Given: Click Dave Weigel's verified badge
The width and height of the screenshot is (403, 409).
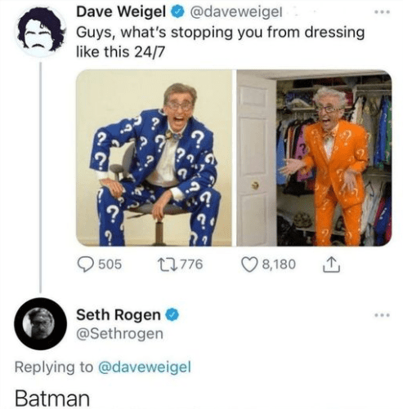Looking at the screenshot, I should (177, 12).
